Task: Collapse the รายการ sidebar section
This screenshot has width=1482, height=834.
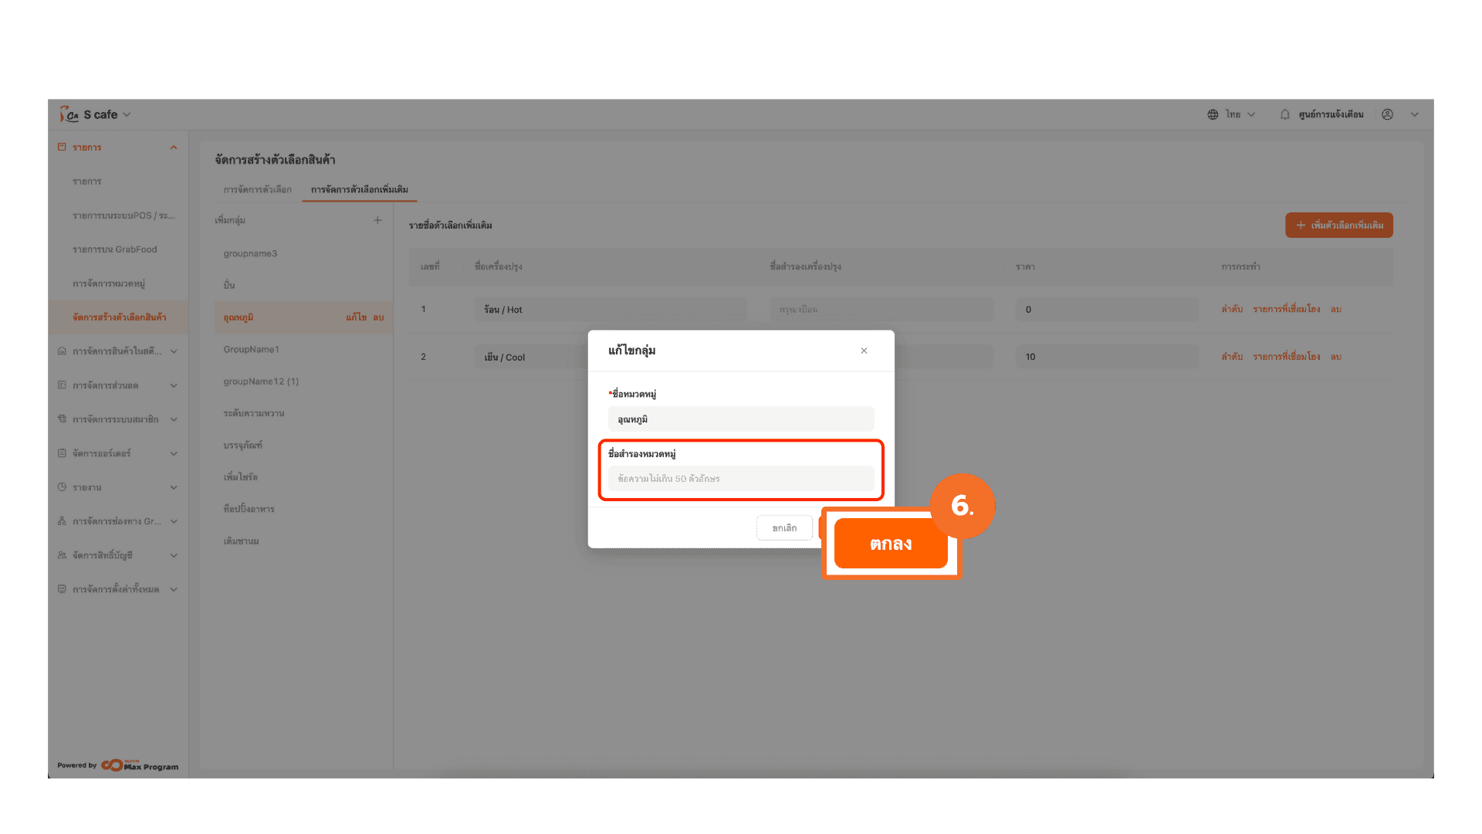Action: (174, 147)
